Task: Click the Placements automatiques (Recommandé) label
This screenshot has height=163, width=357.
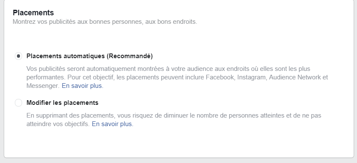Action: pos(90,56)
